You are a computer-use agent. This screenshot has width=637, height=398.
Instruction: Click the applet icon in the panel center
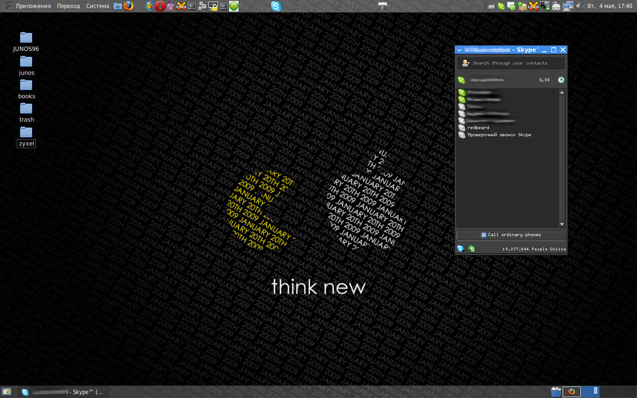[x=383, y=6]
